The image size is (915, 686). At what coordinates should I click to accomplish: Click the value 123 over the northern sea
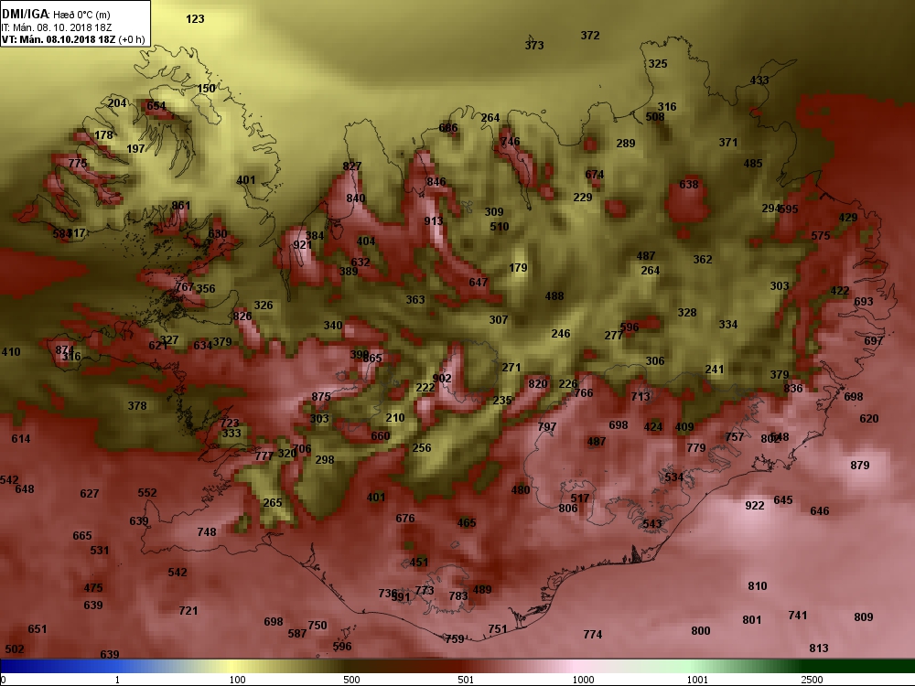(195, 18)
